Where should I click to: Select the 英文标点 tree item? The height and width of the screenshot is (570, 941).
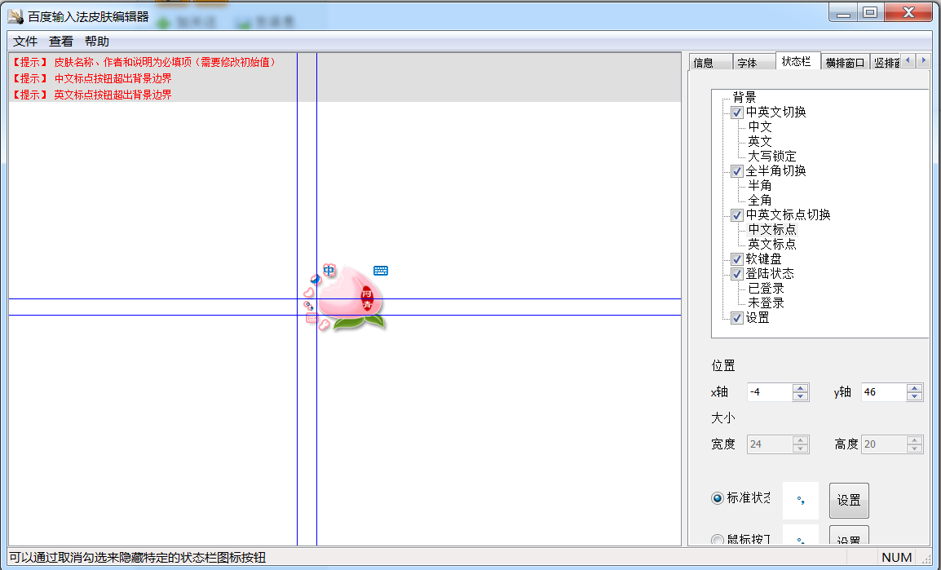[771, 244]
